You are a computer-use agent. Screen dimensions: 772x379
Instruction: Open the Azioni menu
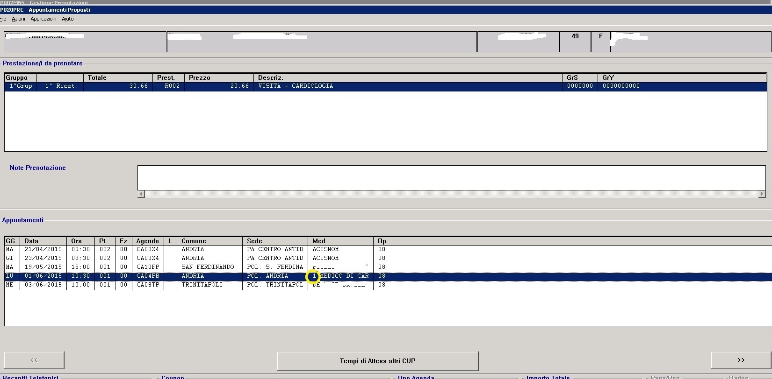(x=18, y=19)
